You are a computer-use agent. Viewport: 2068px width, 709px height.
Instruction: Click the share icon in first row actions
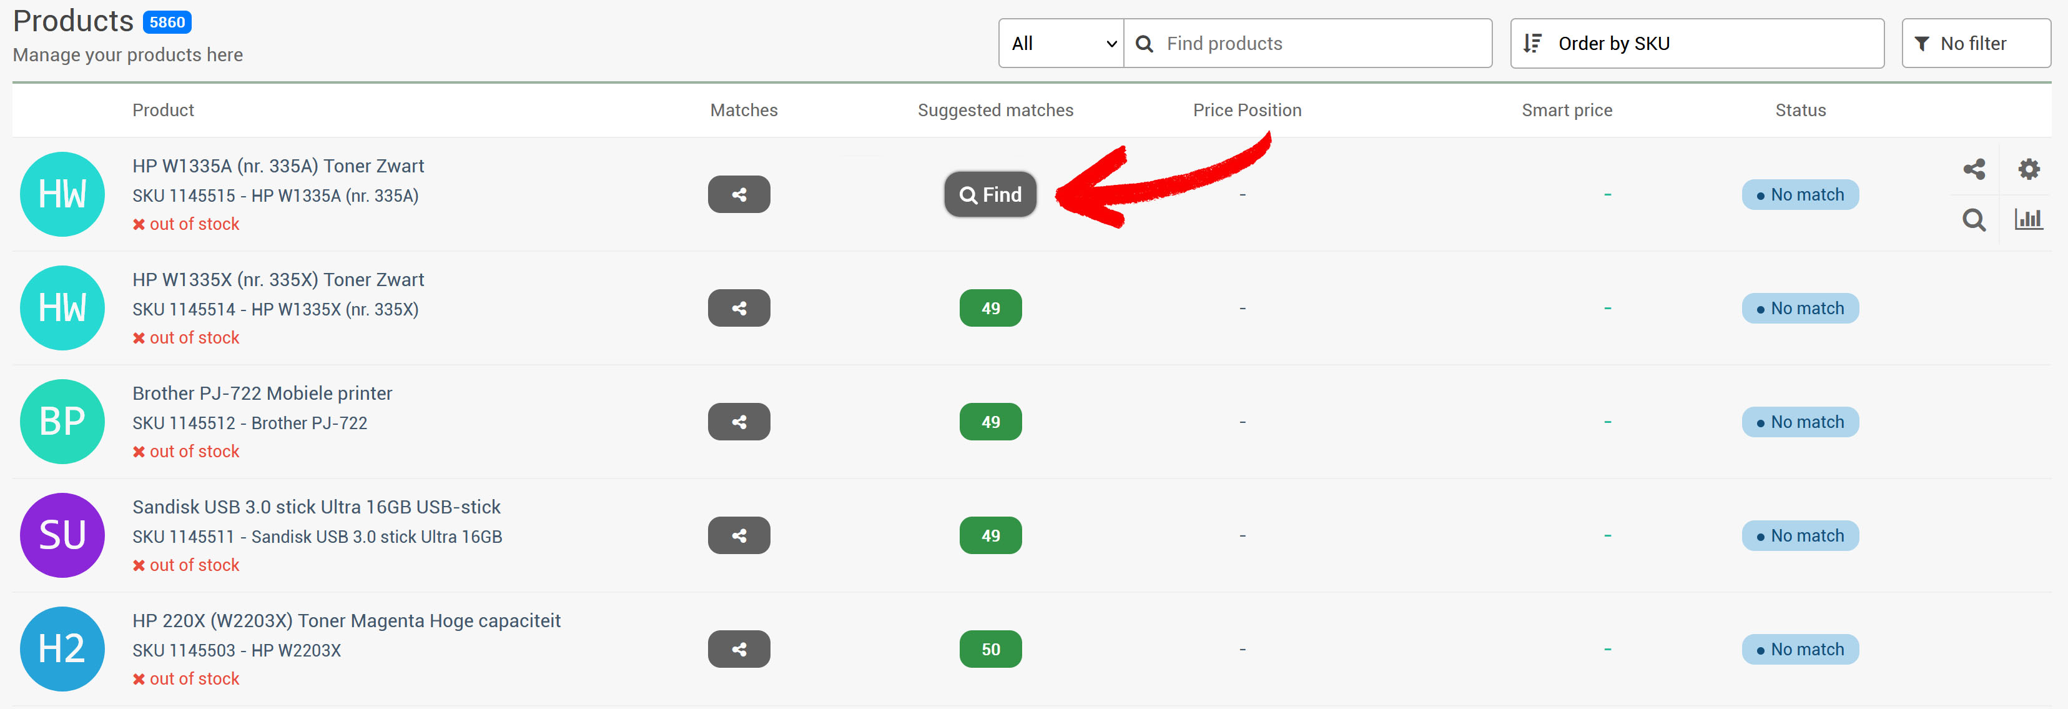[x=1973, y=169]
